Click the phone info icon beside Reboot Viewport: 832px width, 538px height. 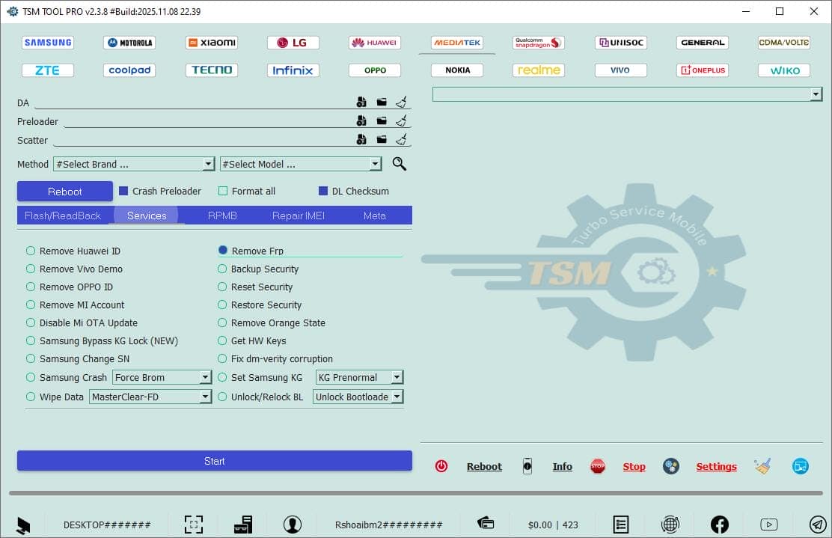pyautogui.click(x=527, y=465)
